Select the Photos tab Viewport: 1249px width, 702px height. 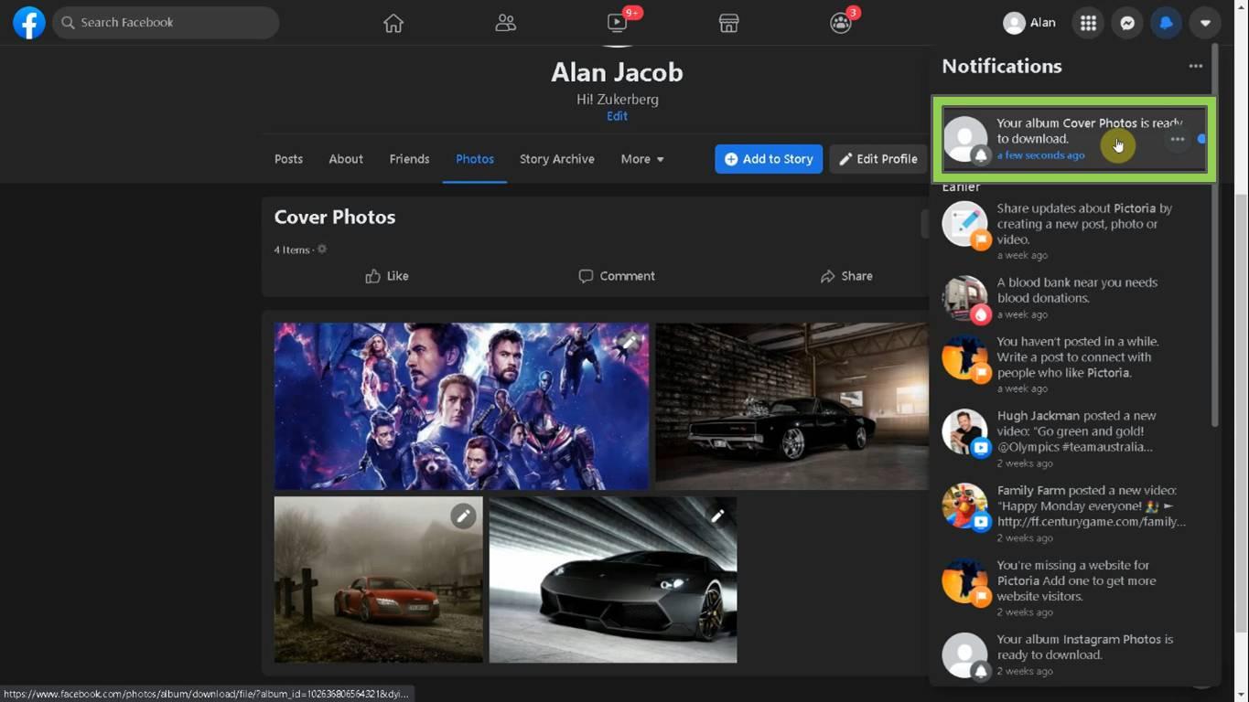[x=475, y=159]
